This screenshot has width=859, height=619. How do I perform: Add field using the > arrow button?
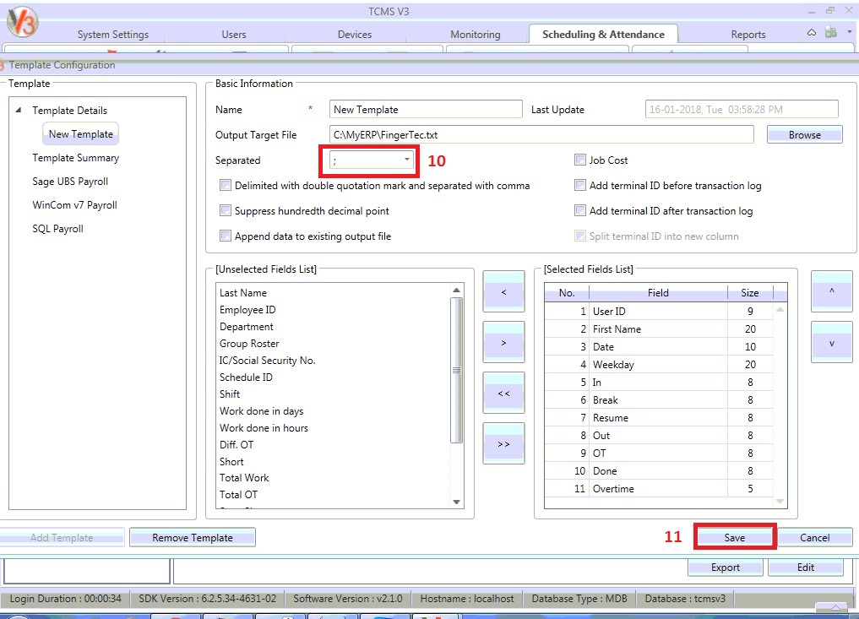pos(503,343)
